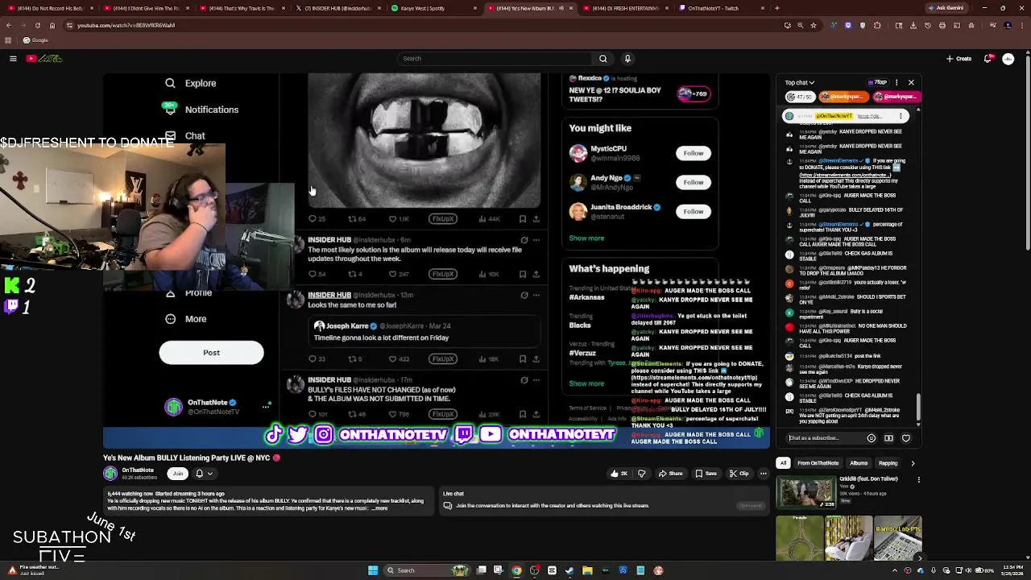The width and height of the screenshot is (1031, 580).
Task: Send a heart reaction in chat
Action: pyautogui.click(x=906, y=438)
